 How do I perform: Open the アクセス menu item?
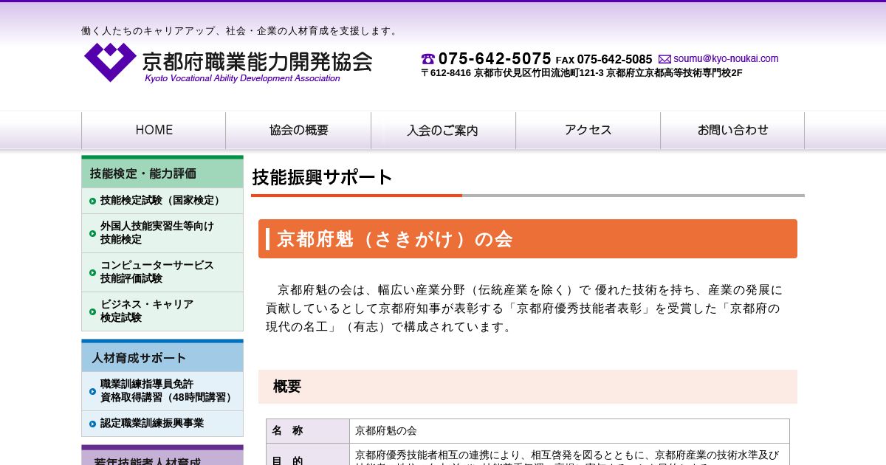tap(588, 131)
